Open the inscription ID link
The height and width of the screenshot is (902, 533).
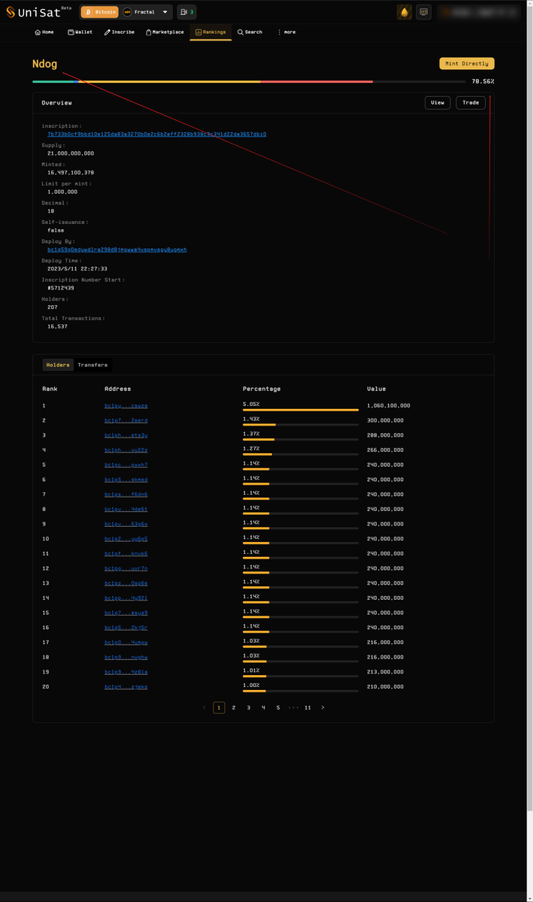coord(156,135)
